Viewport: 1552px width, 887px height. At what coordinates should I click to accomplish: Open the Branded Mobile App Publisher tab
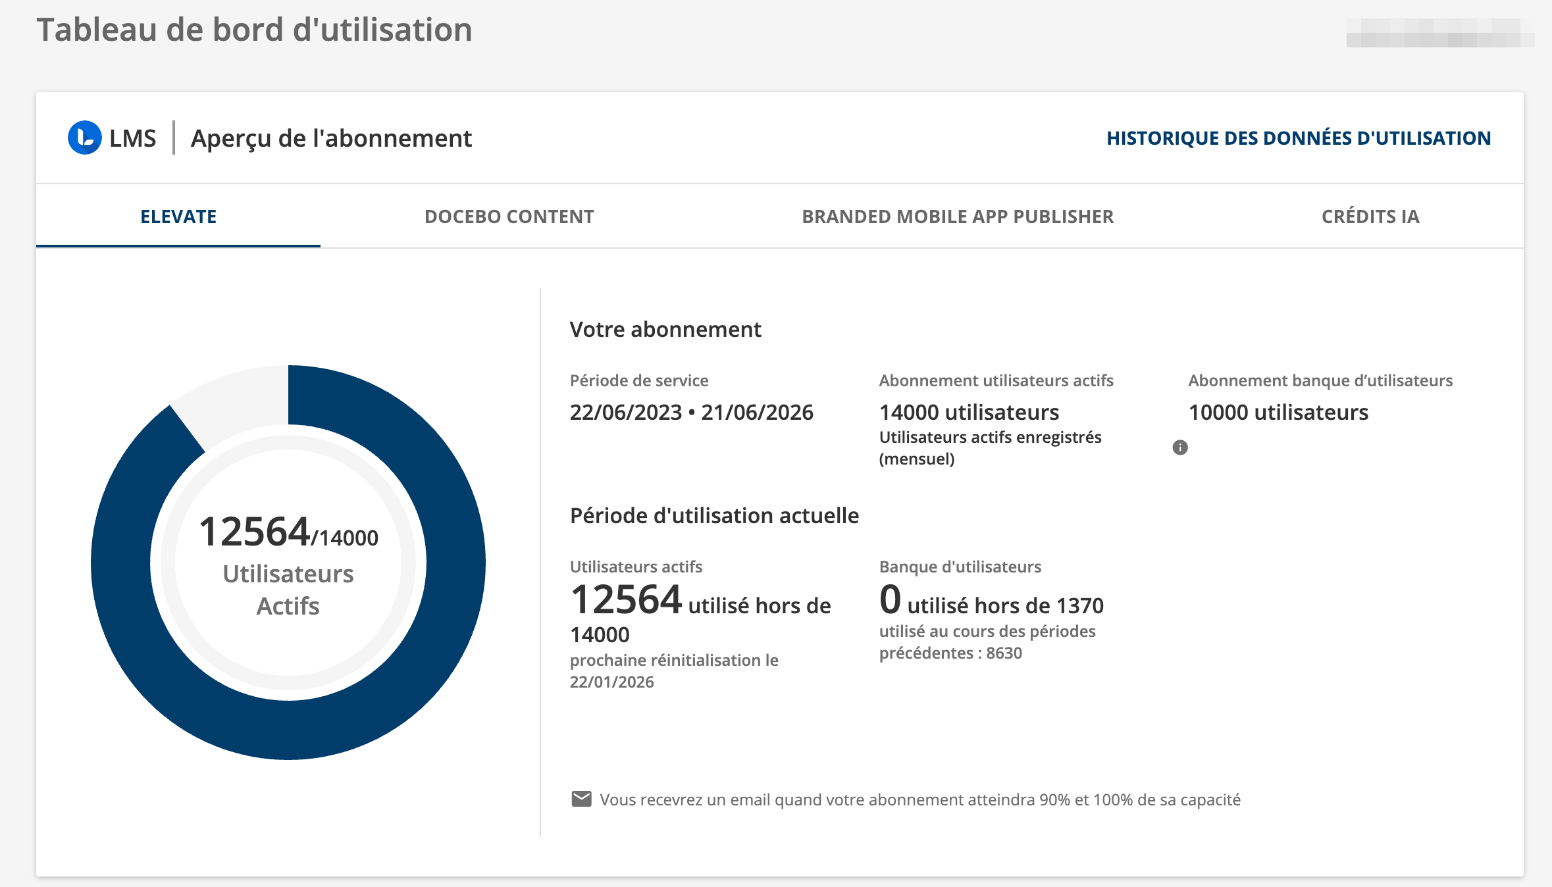point(957,216)
